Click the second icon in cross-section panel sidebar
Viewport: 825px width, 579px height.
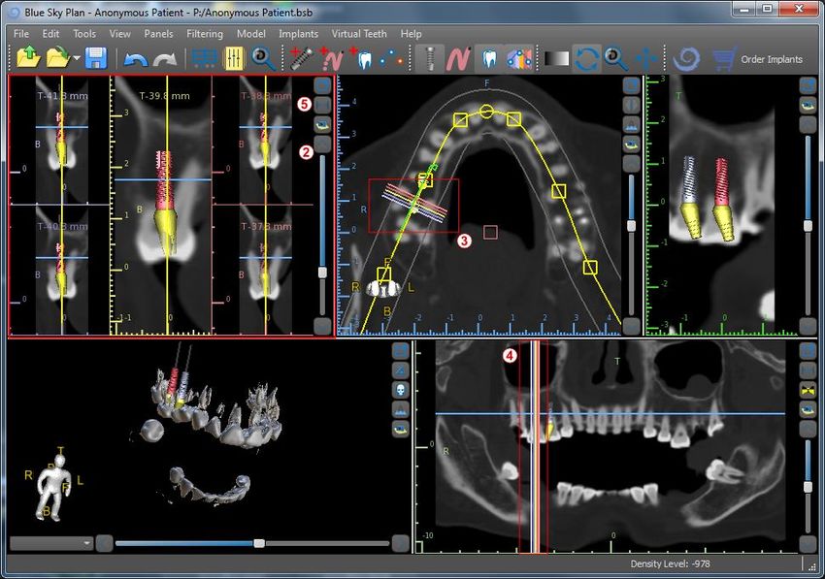pos(322,105)
